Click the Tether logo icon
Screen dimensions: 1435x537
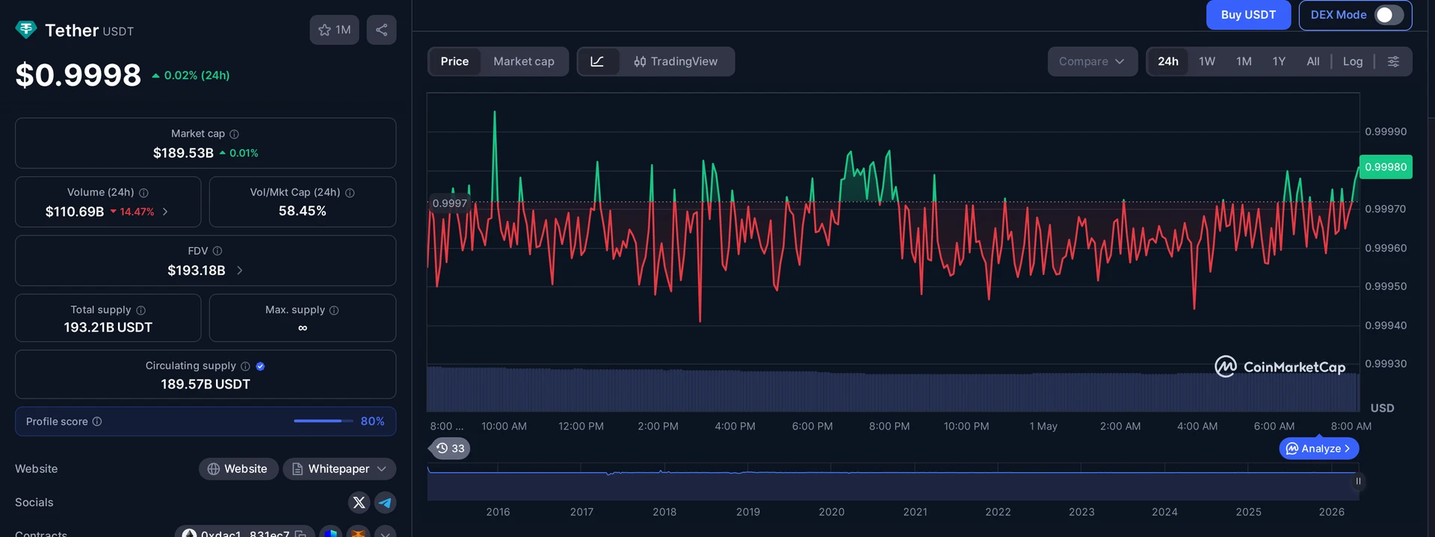tap(26, 30)
